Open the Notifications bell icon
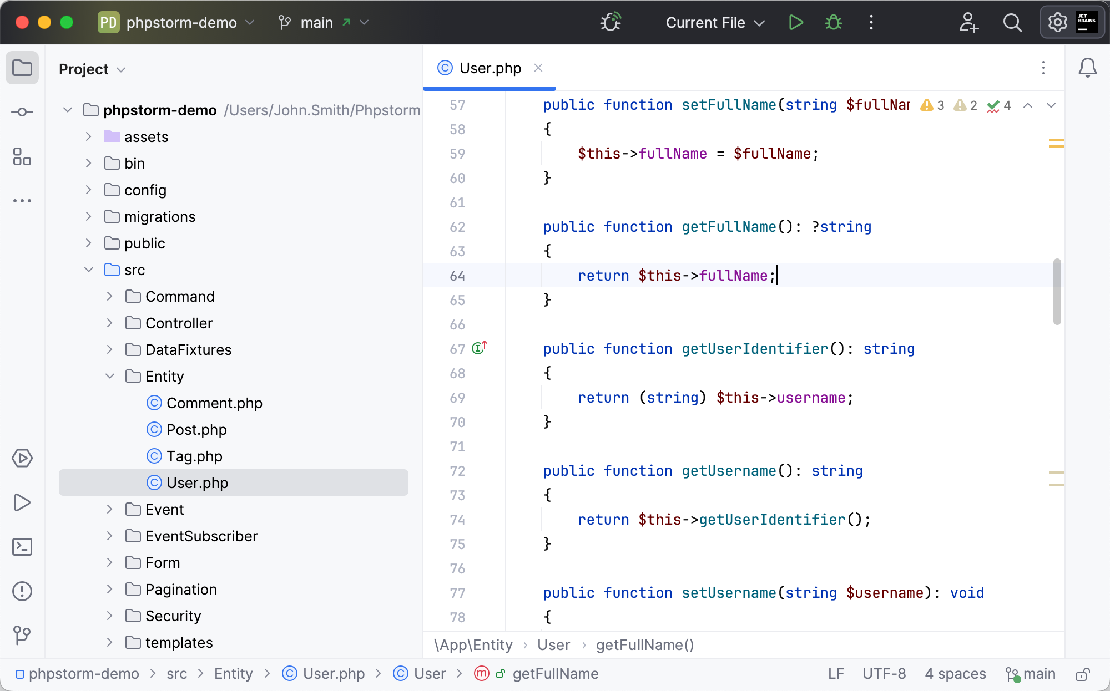1110x691 pixels. [1087, 68]
